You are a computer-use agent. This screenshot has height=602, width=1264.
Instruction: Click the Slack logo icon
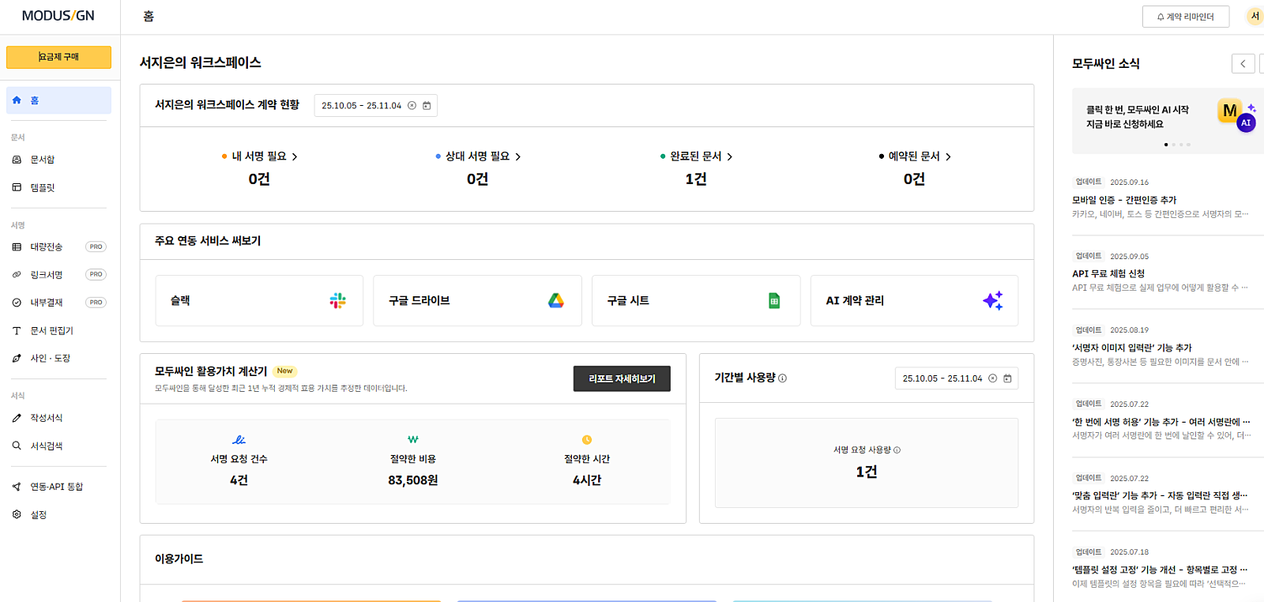coord(338,300)
